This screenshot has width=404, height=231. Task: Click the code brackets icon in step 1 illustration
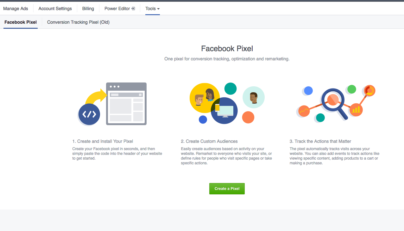coord(89,114)
